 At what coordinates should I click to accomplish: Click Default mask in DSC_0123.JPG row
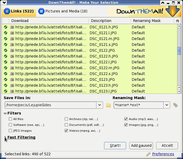138,79
